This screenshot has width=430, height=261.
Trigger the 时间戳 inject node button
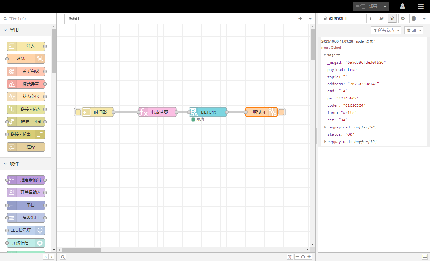78,112
